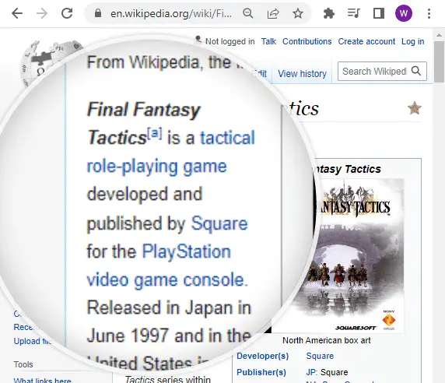
Task: Open the Talk link
Action: pos(268,41)
